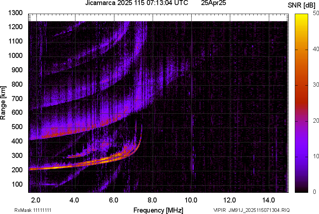The image size is (319, 214).
Task: Click the range tick label '1300'
Action: click(15, 13)
